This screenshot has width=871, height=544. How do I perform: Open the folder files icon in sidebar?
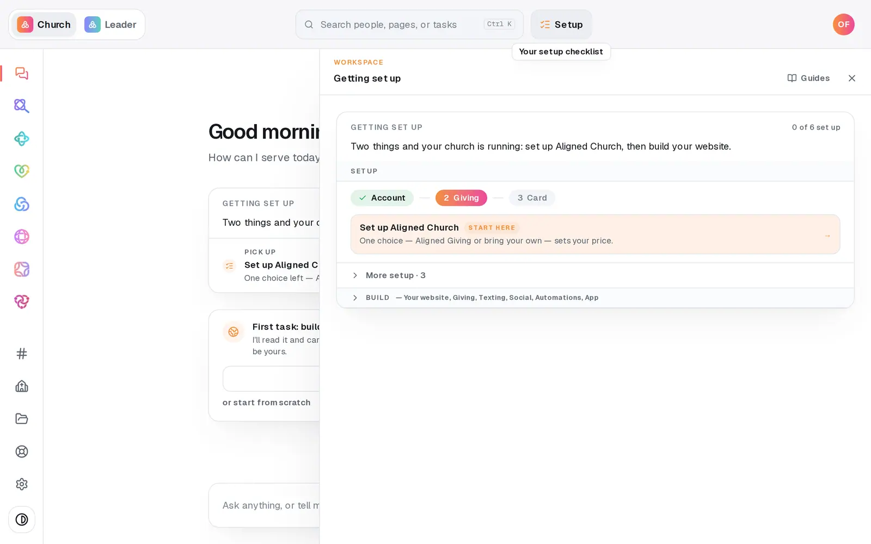click(22, 419)
